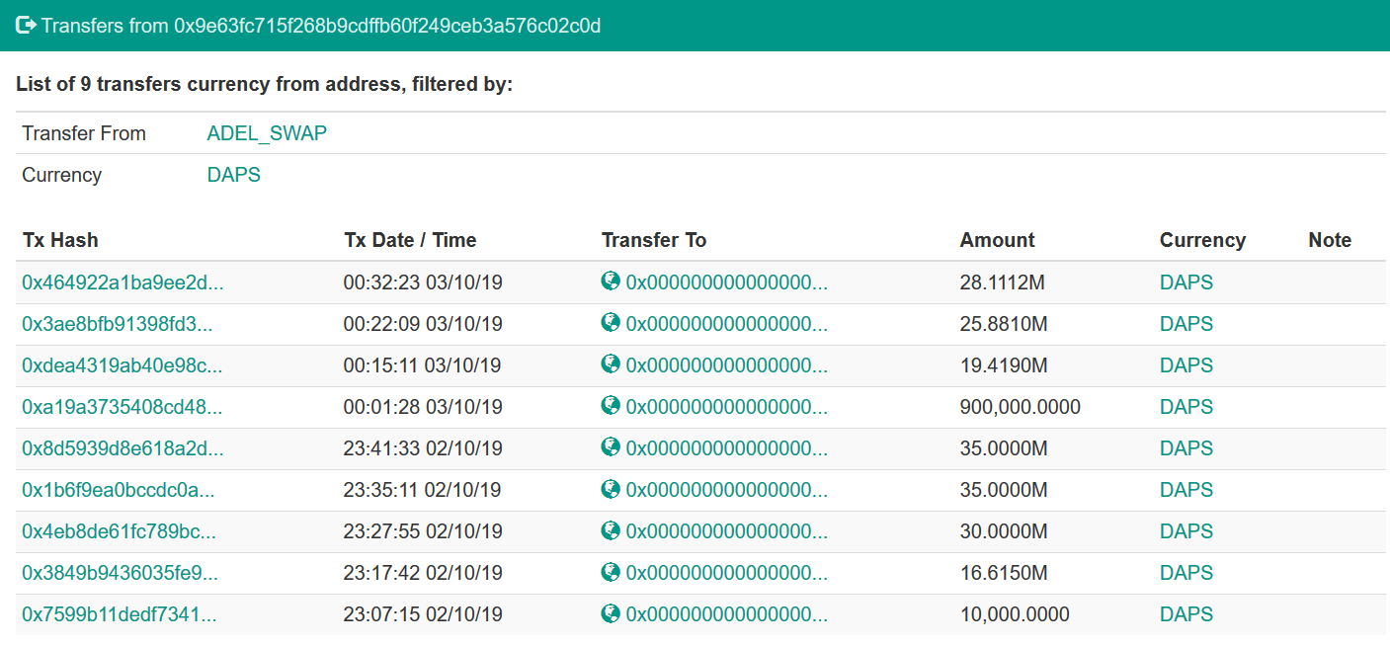The image size is (1390, 646).
Task: Click globe icon in 16.6150M row
Action: 611,572
